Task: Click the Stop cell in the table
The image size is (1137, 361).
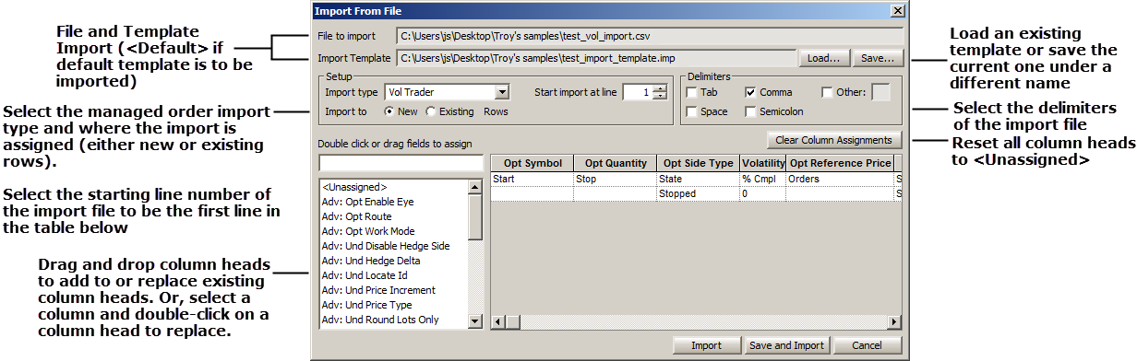Action: tap(615, 179)
